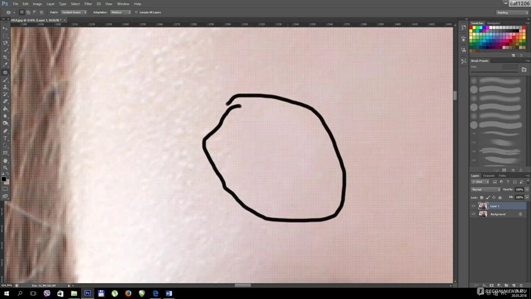This screenshot has width=531, height=299.
Task: Select the History Brush tool
Action: 5,94
